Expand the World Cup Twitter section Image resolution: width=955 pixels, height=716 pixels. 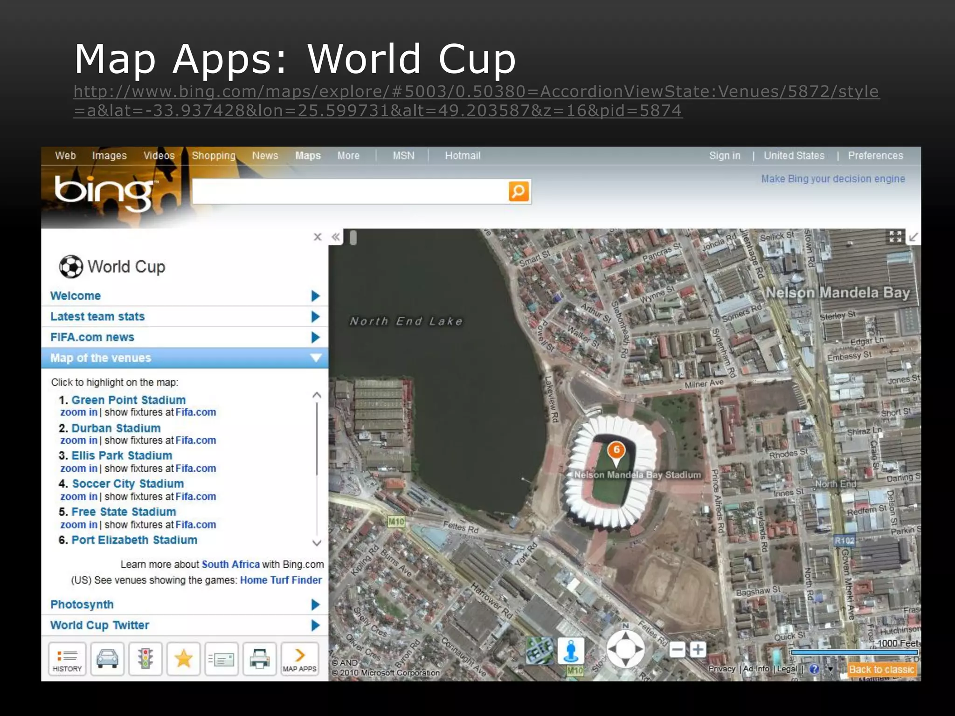185,625
